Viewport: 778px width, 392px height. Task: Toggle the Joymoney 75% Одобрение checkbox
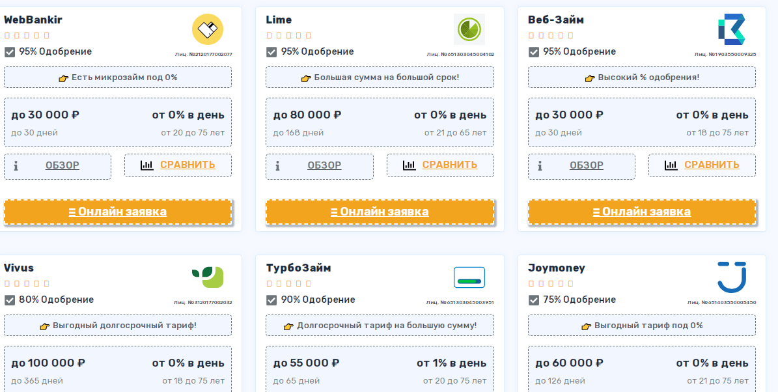click(534, 300)
